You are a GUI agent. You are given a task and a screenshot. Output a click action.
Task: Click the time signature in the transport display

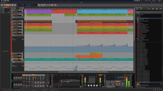23,6
